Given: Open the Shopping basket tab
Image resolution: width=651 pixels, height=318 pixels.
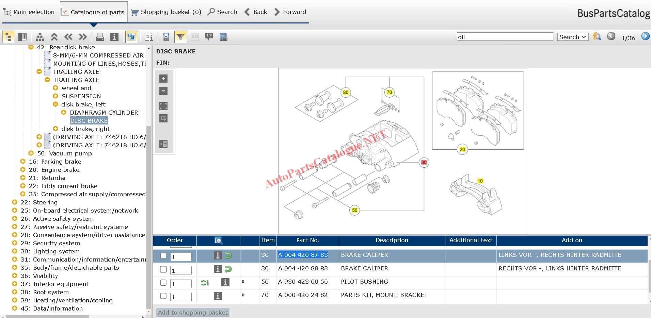Looking at the screenshot, I should click(166, 12).
